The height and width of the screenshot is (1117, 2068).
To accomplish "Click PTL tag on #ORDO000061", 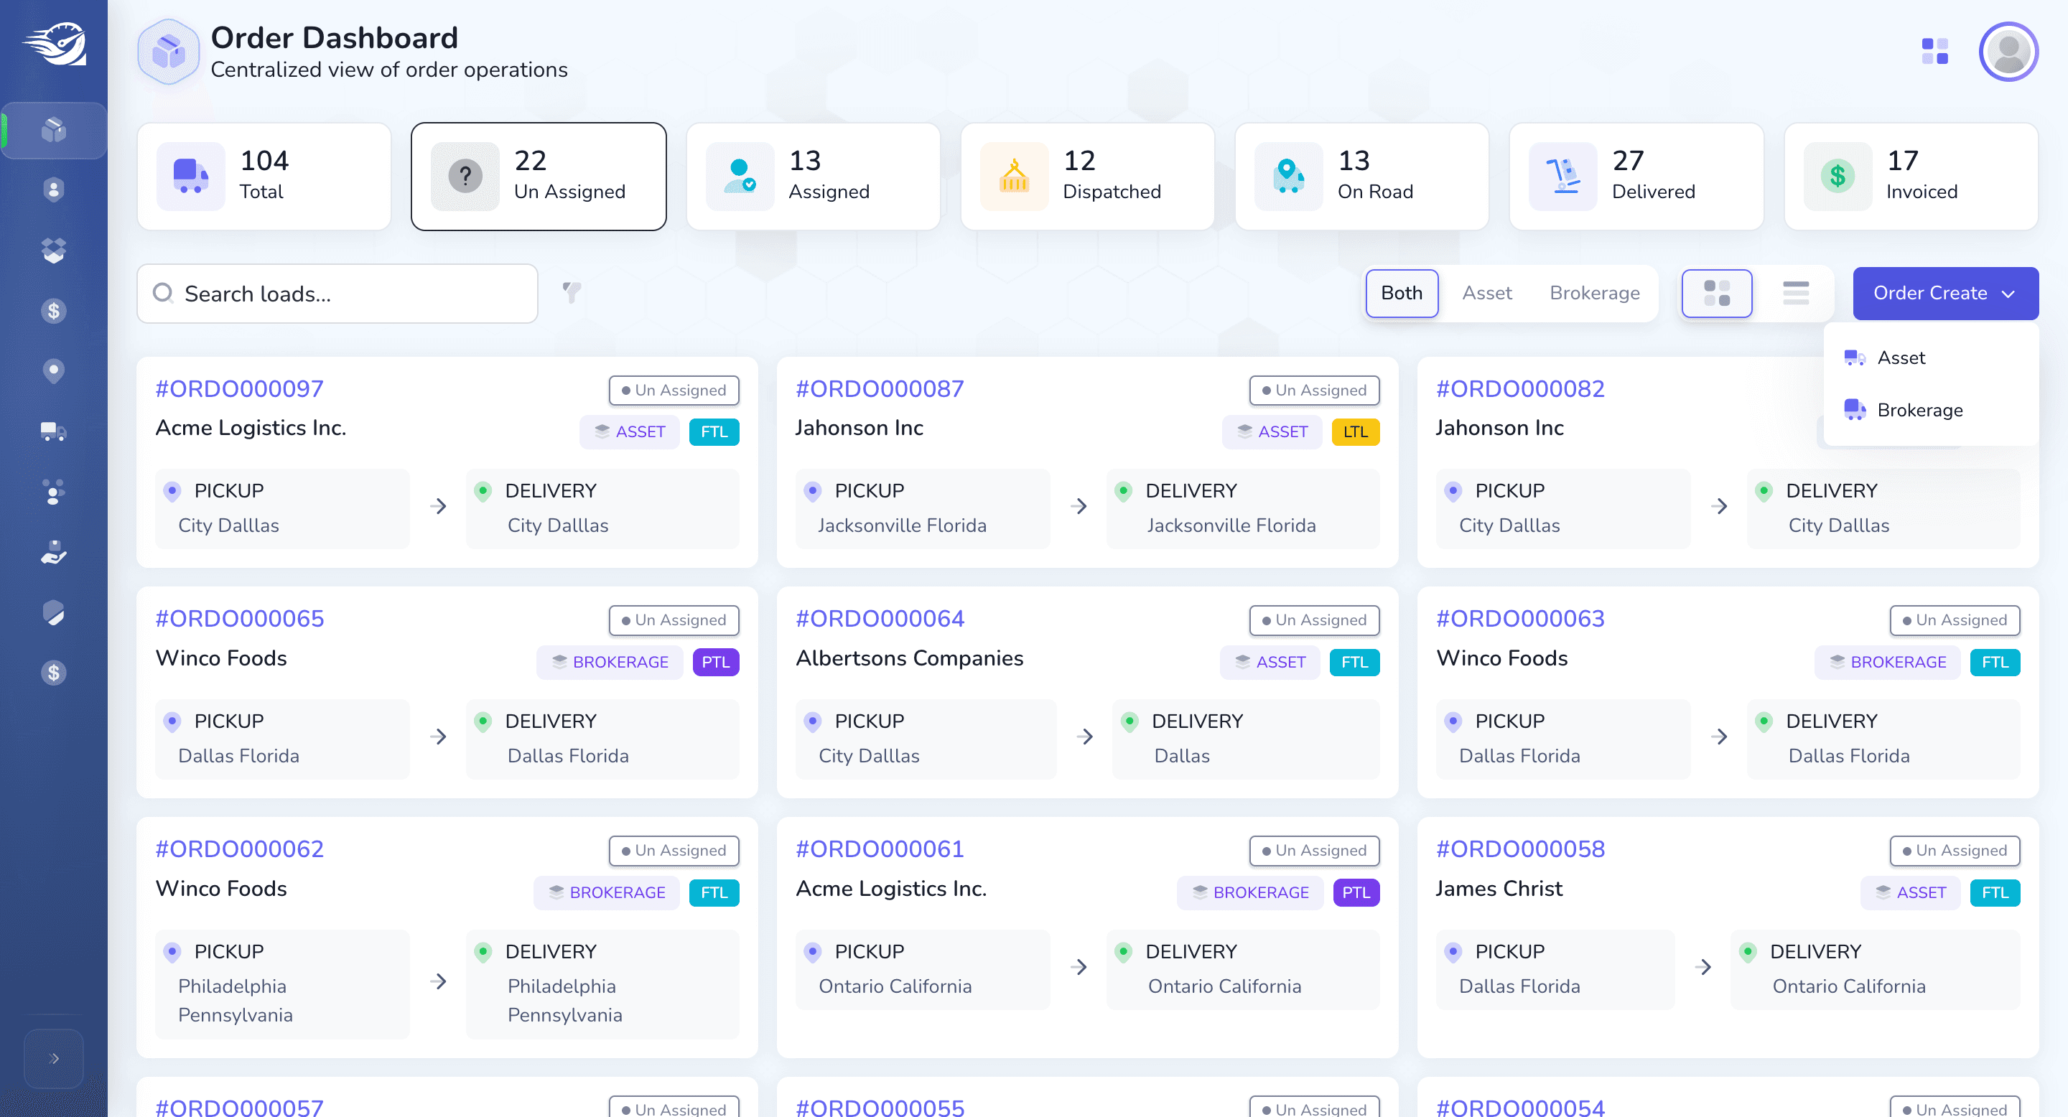I will (1356, 892).
